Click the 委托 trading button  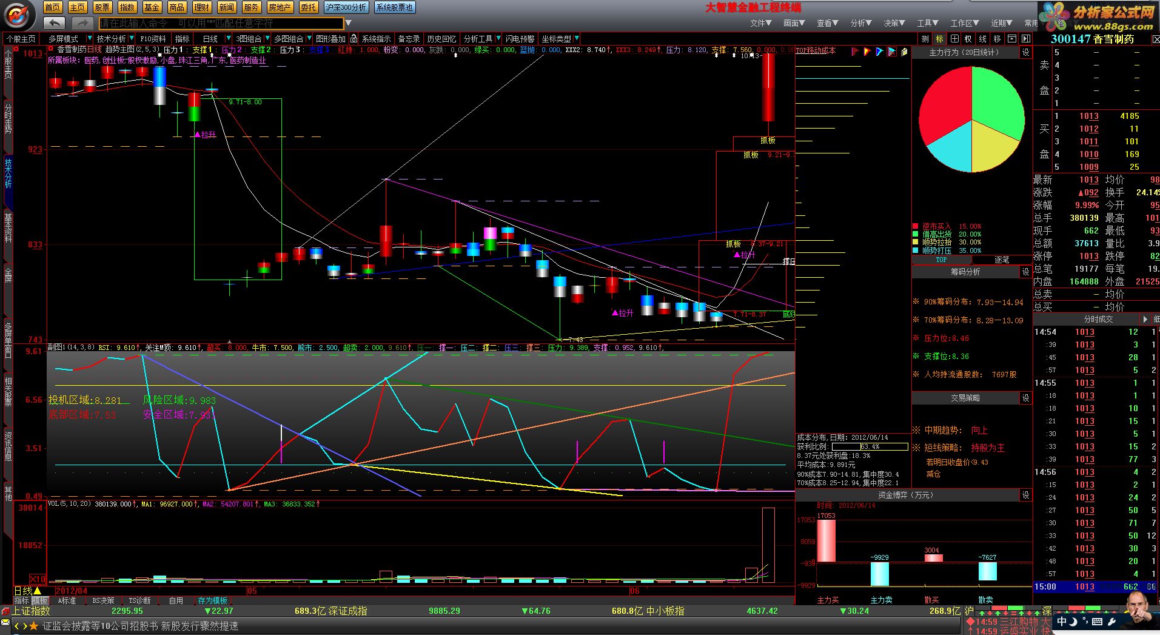coord(309,7)
